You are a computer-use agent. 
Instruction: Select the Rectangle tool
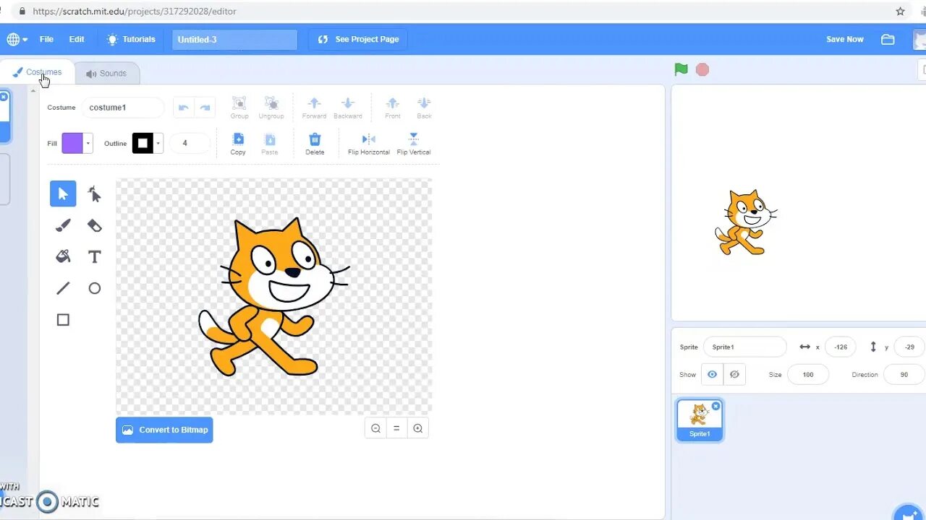click(63, 320)
